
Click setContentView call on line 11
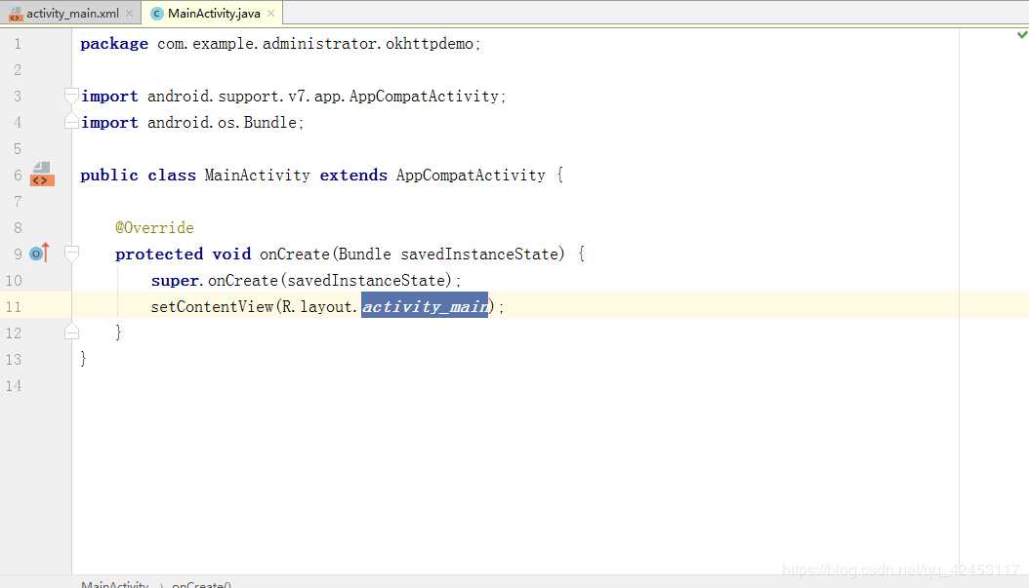pos(212,306)
